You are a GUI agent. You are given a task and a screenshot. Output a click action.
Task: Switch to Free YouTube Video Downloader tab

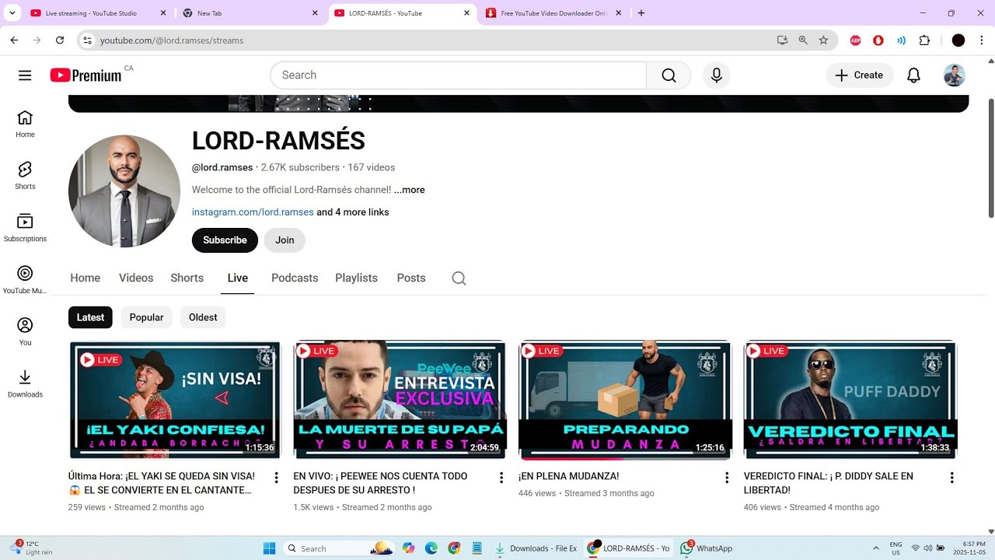(x=553, y=13)
